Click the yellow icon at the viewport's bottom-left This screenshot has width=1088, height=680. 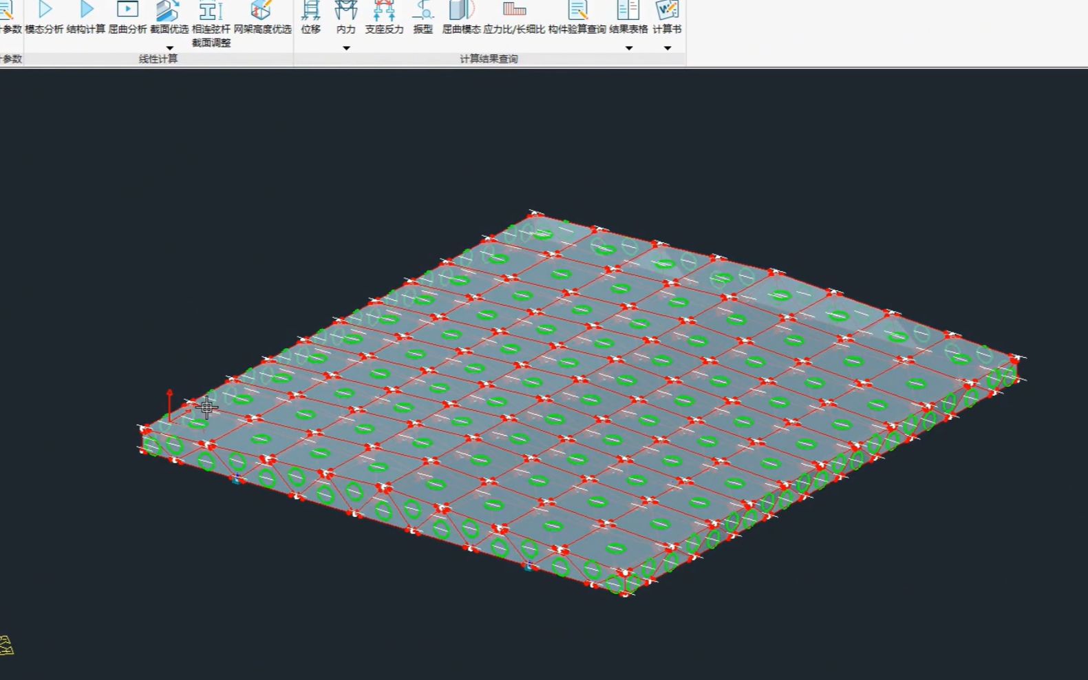click(6, 646)
